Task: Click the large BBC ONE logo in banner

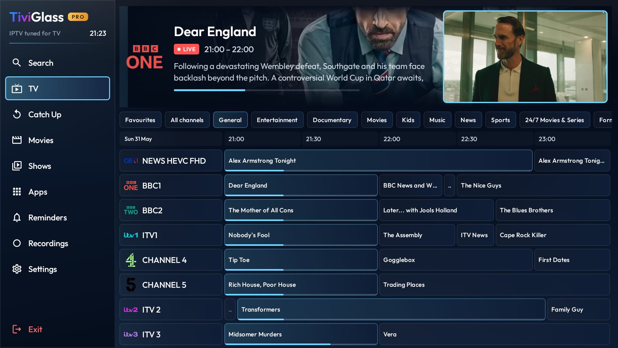Action: tap(145, 57)
